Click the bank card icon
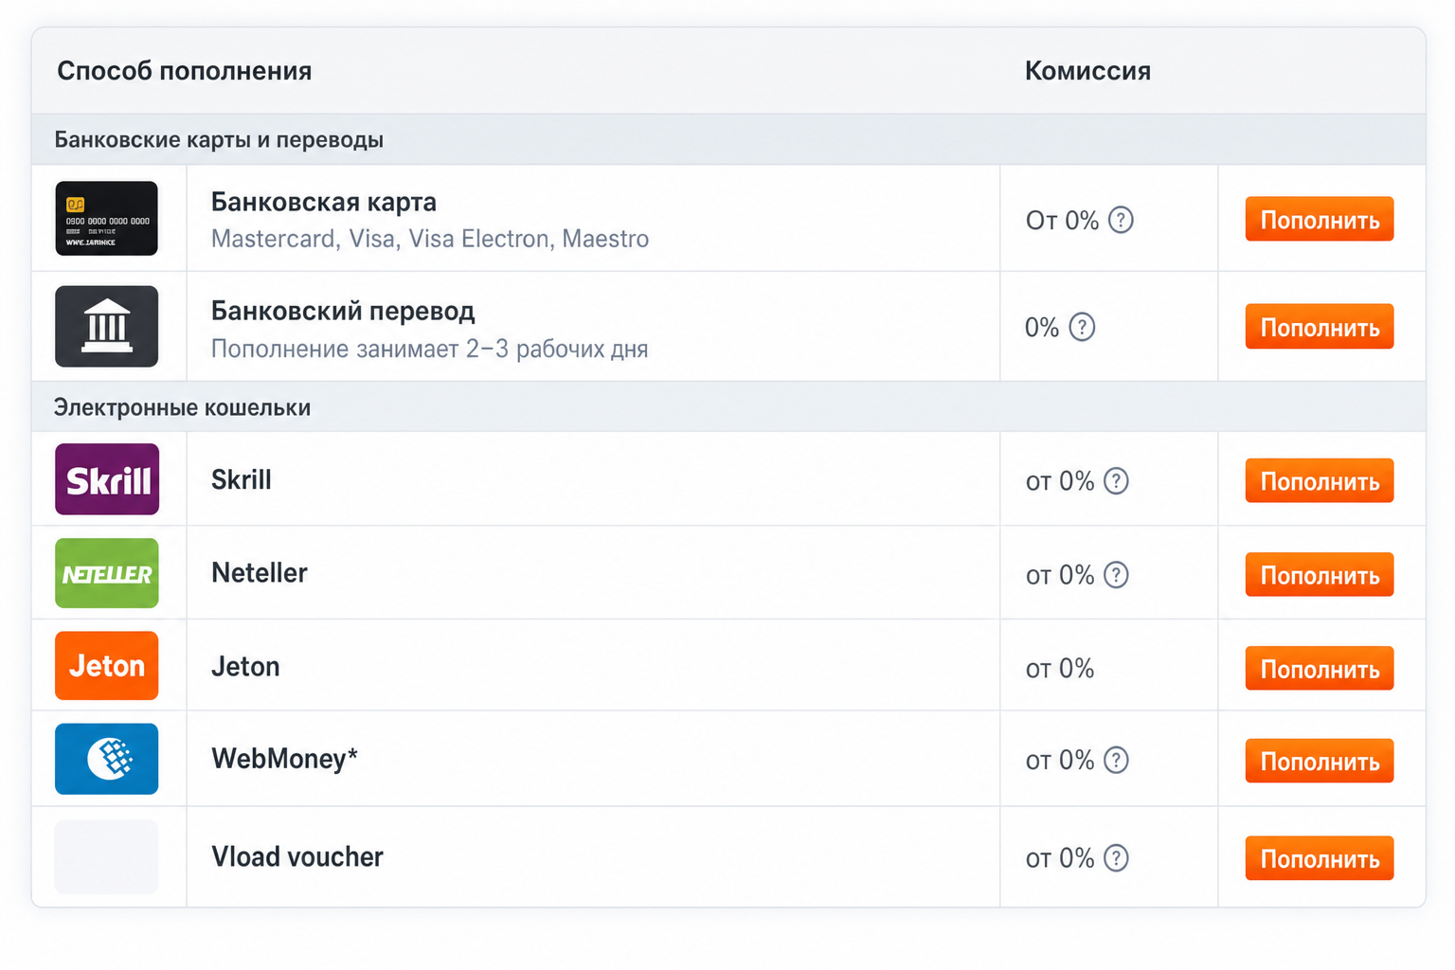Viewport: 1455px width, 970px height. pos(107,219)
